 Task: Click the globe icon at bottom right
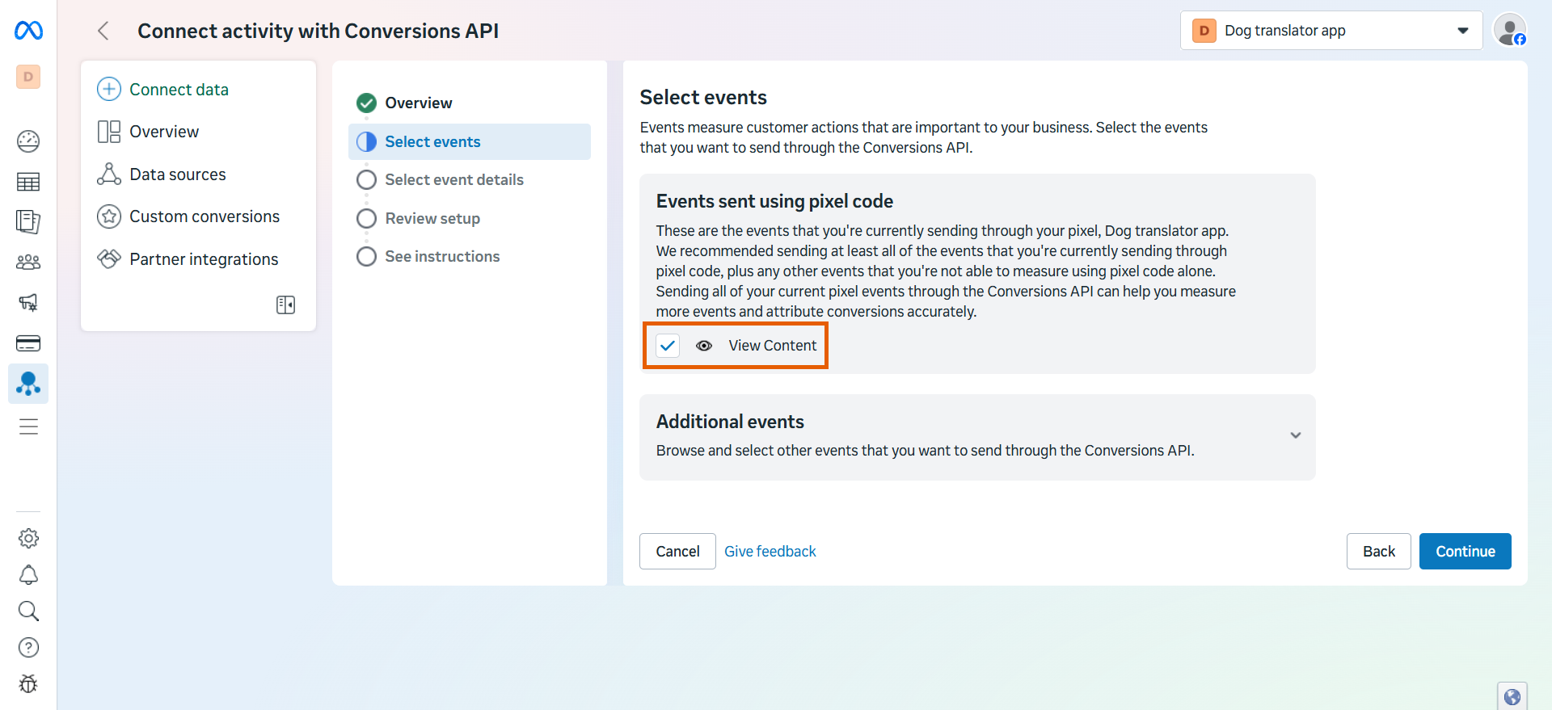tap(1512, 696)
